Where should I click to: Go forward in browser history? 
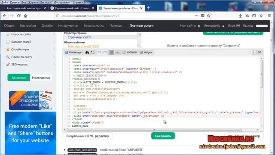click(12, 16)
